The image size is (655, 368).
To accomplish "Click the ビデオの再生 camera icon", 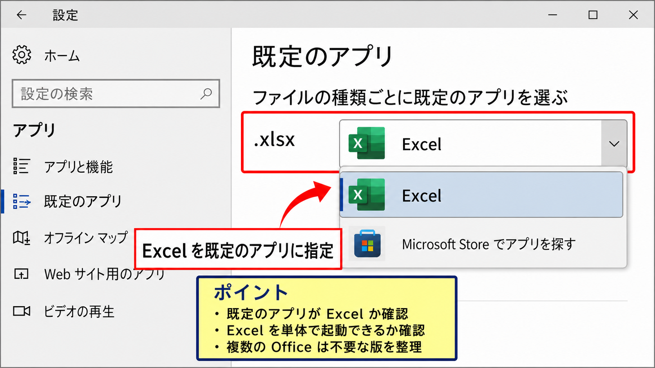I will (22, 311).
